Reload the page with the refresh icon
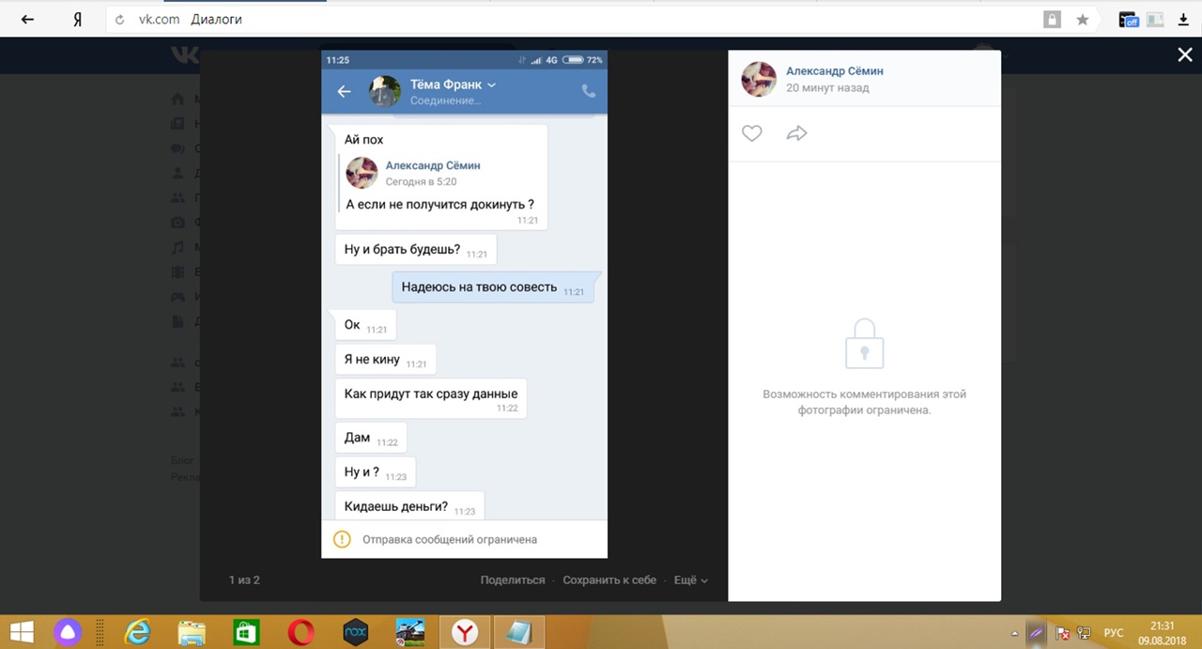1202x649 pixels. [x=120, y=19]
